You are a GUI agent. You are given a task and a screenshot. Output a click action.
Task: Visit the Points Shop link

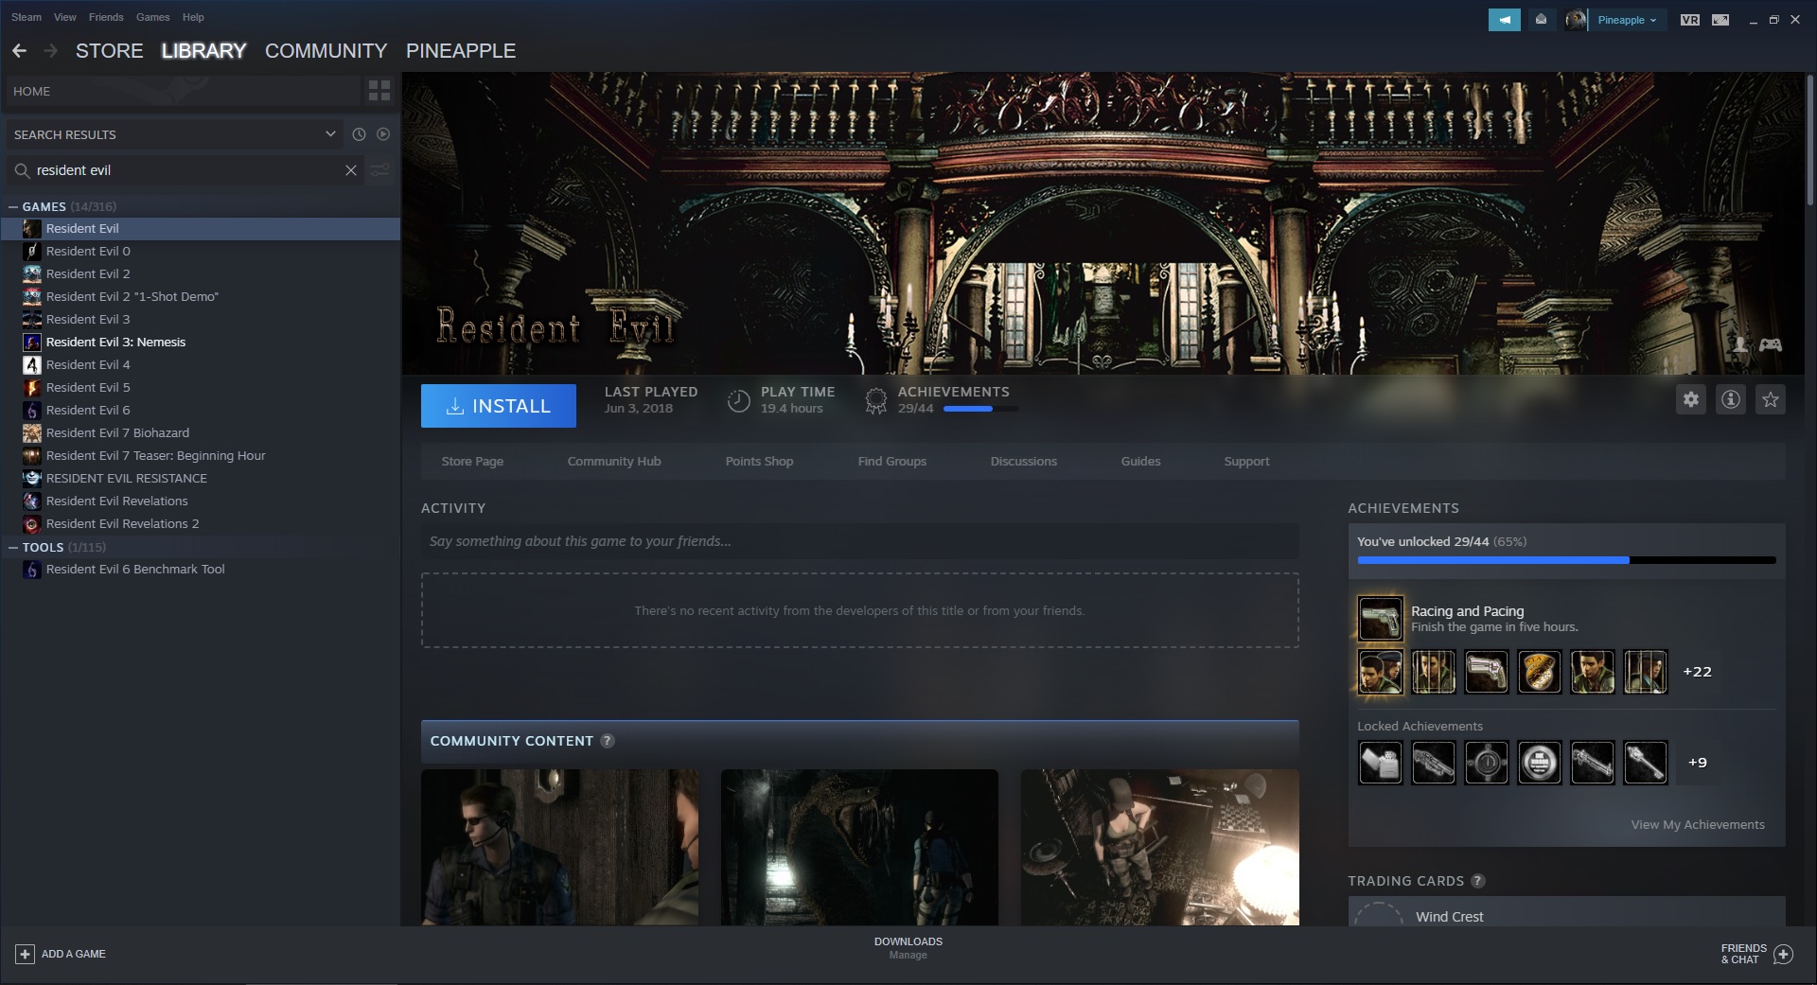click(x=759, y=462)
